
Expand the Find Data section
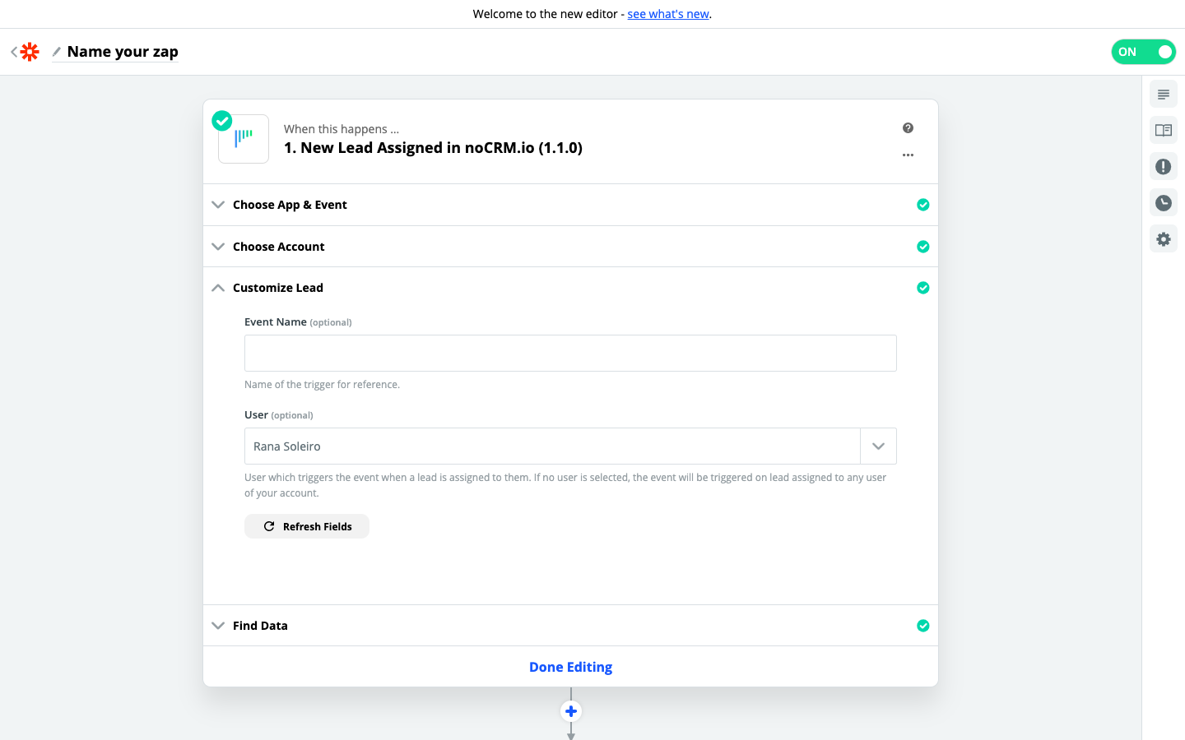(260, 626)
